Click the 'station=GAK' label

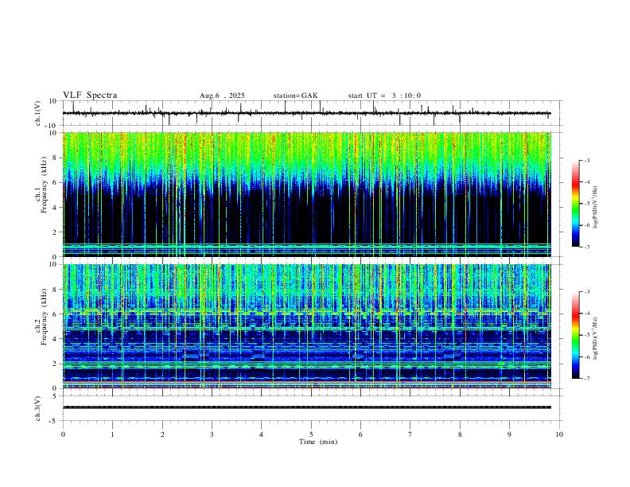tap(295, 95)
